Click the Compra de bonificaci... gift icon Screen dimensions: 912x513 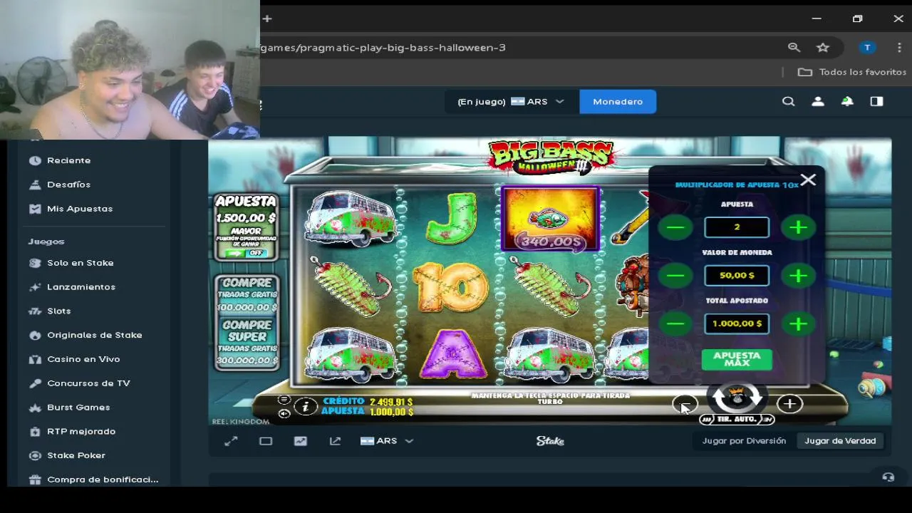[x=35, y=480]
